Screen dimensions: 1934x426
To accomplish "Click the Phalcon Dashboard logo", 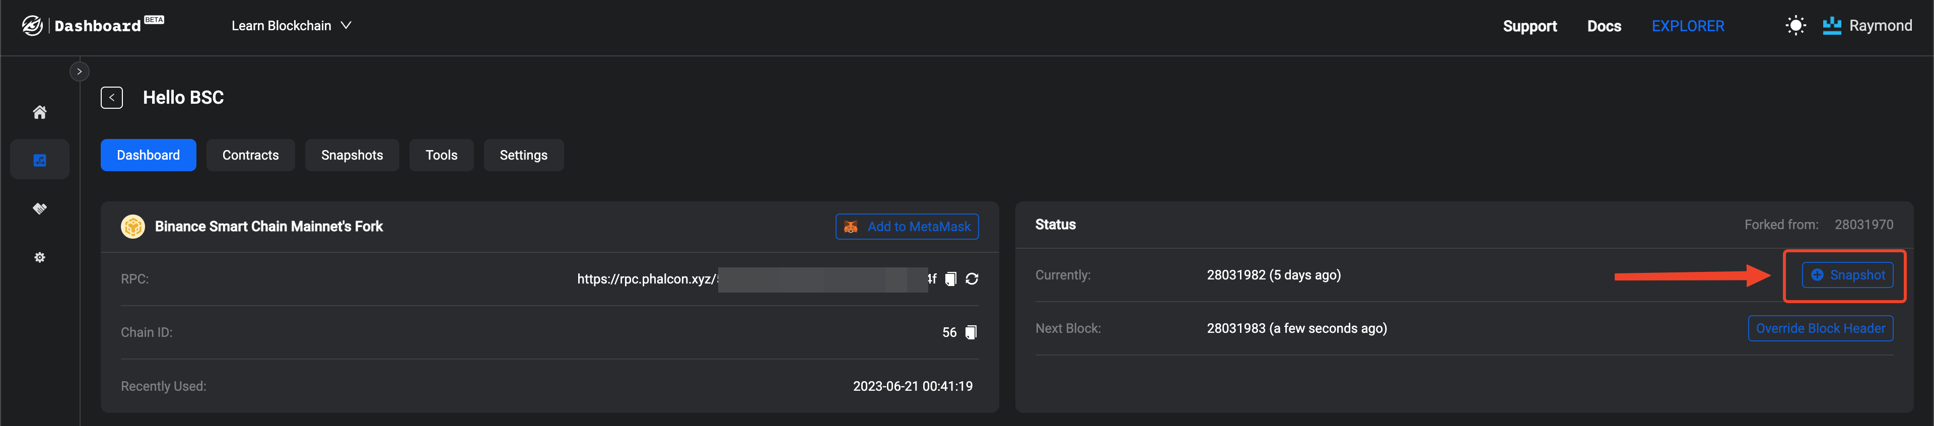I will point(92,26).
